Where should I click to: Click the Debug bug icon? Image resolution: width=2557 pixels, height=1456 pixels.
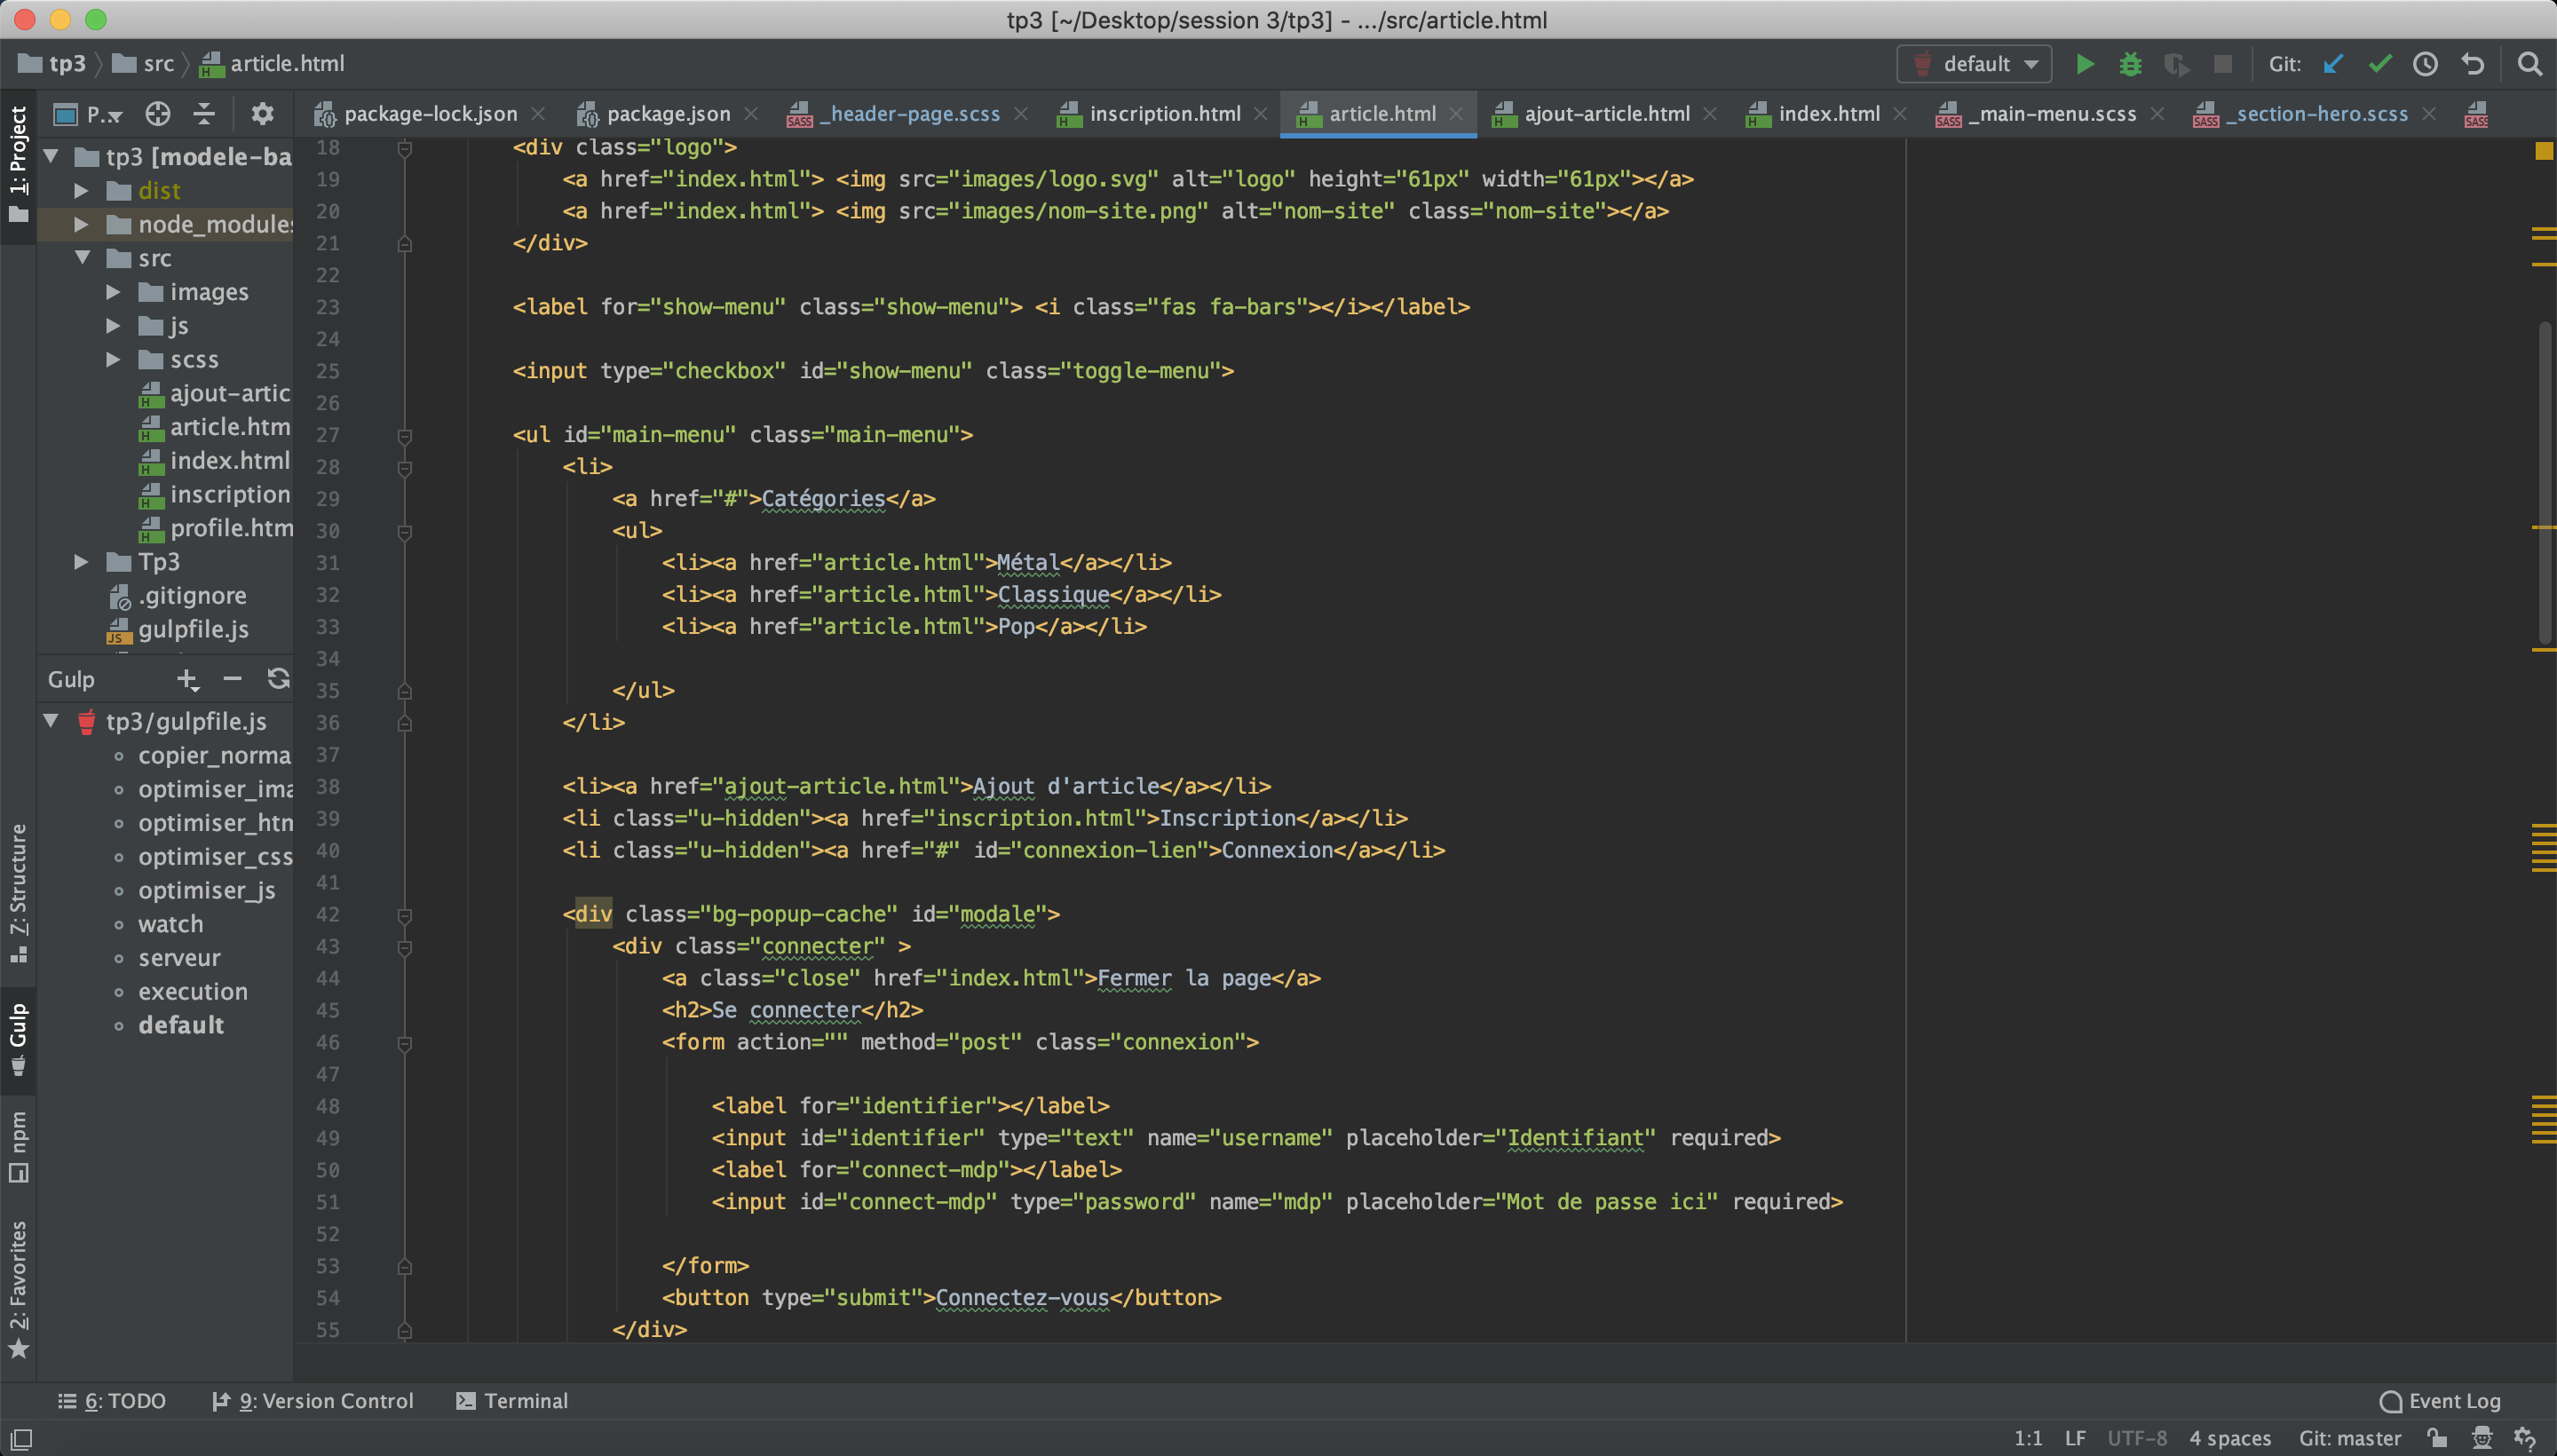(x=2130, y=64)
